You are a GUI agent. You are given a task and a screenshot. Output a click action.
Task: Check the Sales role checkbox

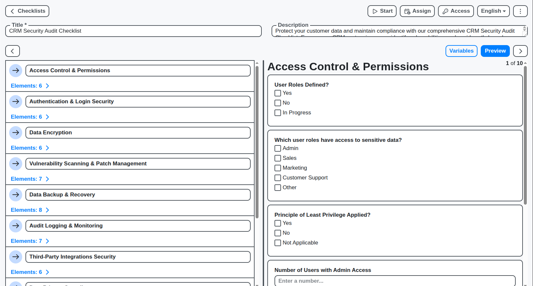(278, 158)
